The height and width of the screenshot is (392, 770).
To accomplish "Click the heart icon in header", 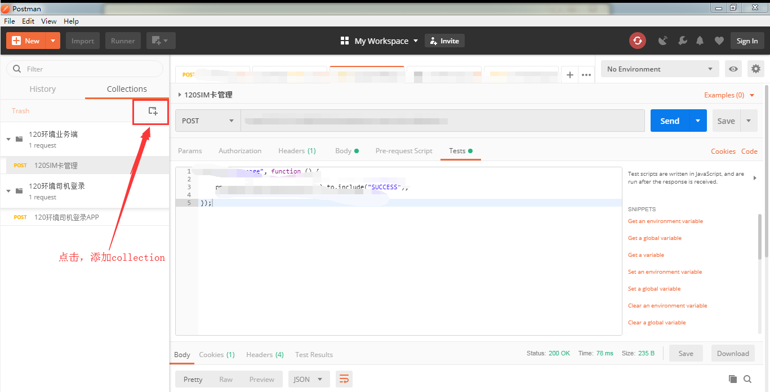I will click(x=719, y=41).
